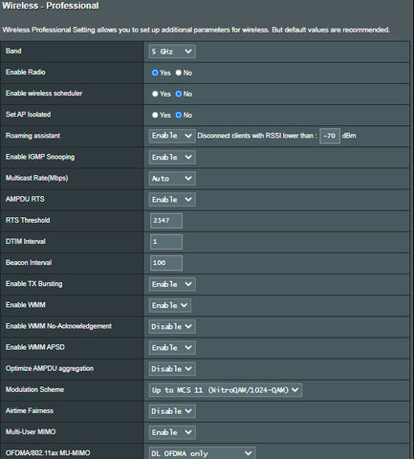Select No for Enable Radio
Viewport: 414px width, 459px height.
(179, 73)
